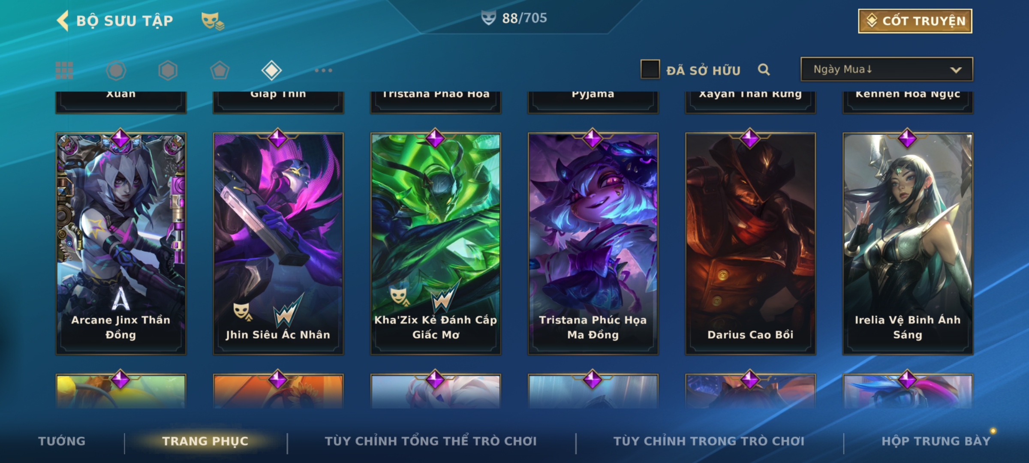Image resolution: width=1029 pixels, height=463 pixels.
Task: Select the pentagon rarity filter icon
Action: pos(220,70)
